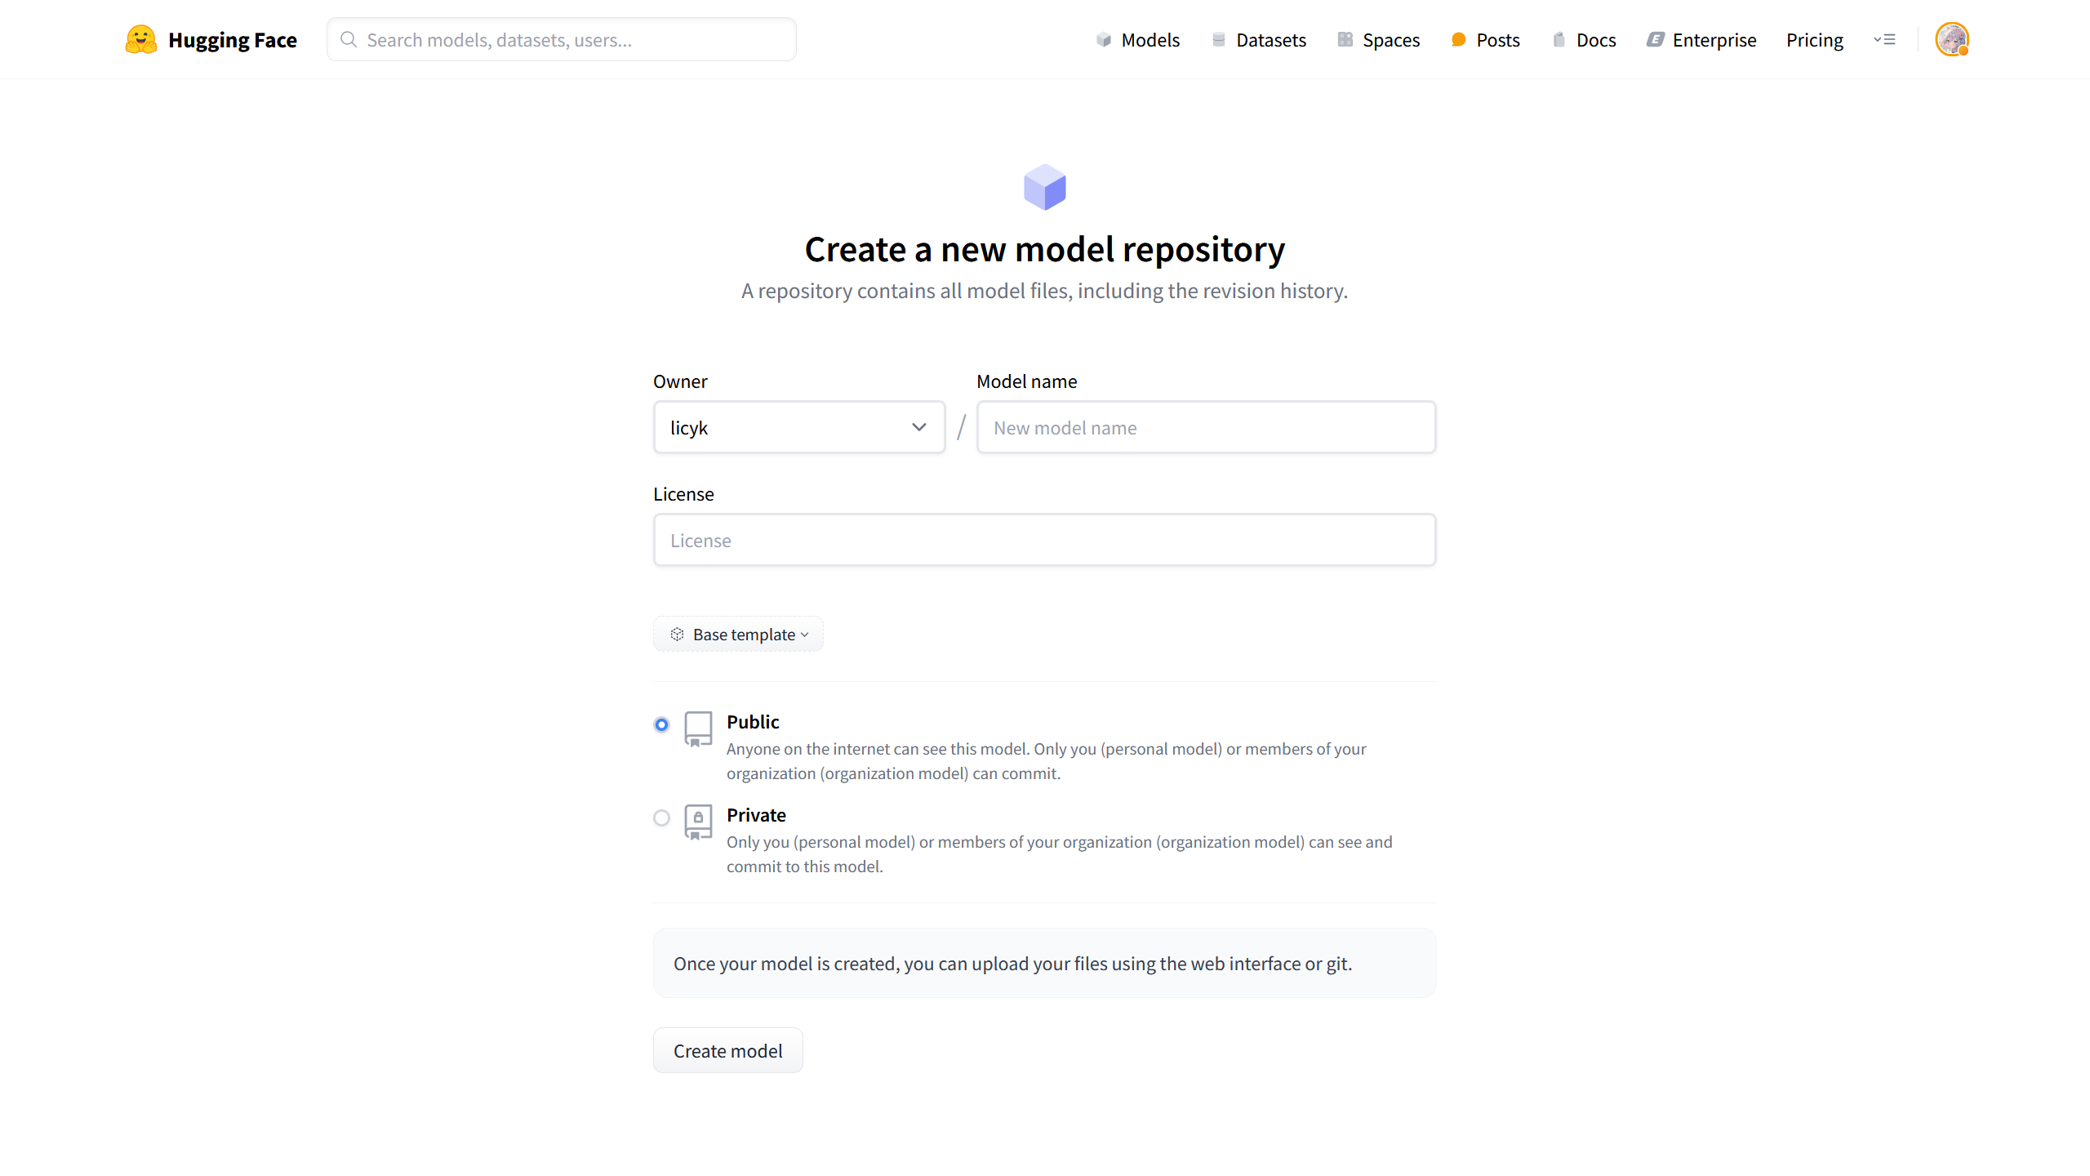Click the Hugging Face emoji logo
2090x1176 pixels.
[140, 39]
